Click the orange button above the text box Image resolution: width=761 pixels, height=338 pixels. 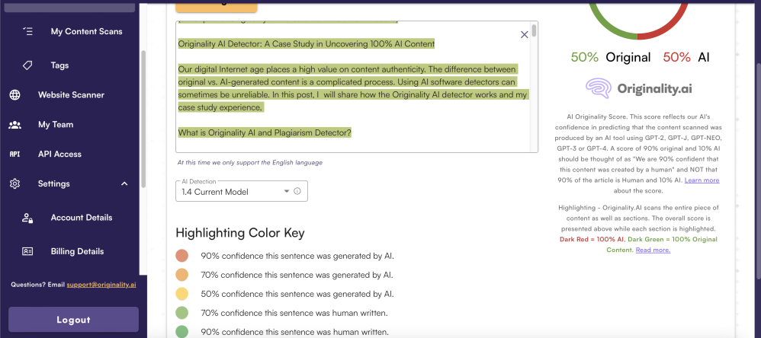click(216, 6)
